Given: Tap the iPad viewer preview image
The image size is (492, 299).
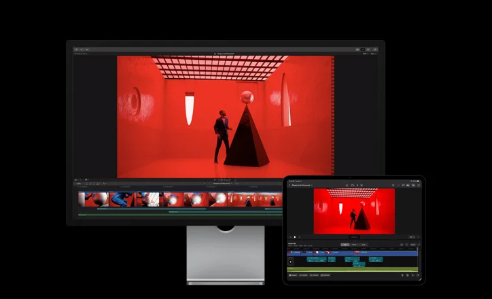Looking at the screenshot, I should [354, 211].
